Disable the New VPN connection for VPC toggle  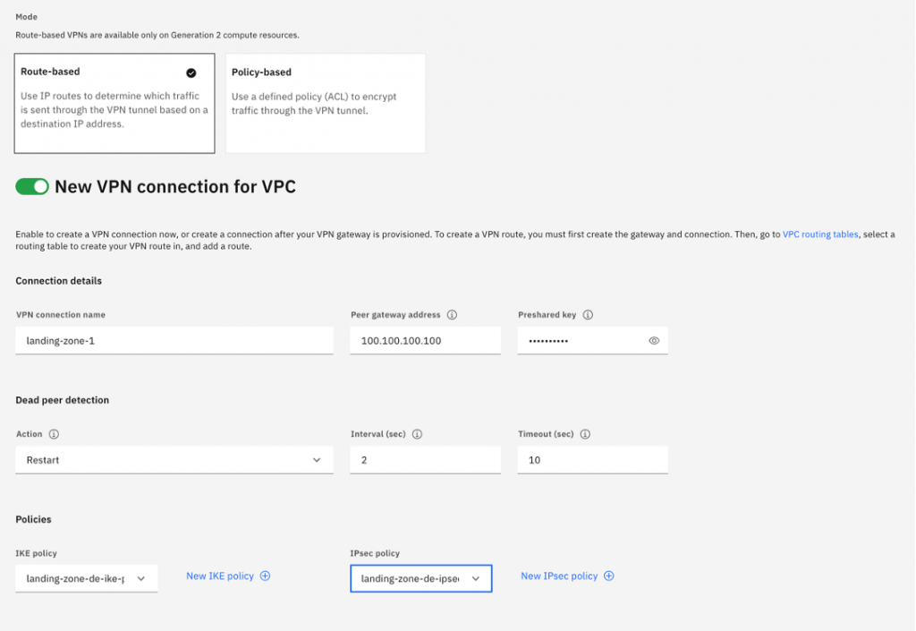32,186
